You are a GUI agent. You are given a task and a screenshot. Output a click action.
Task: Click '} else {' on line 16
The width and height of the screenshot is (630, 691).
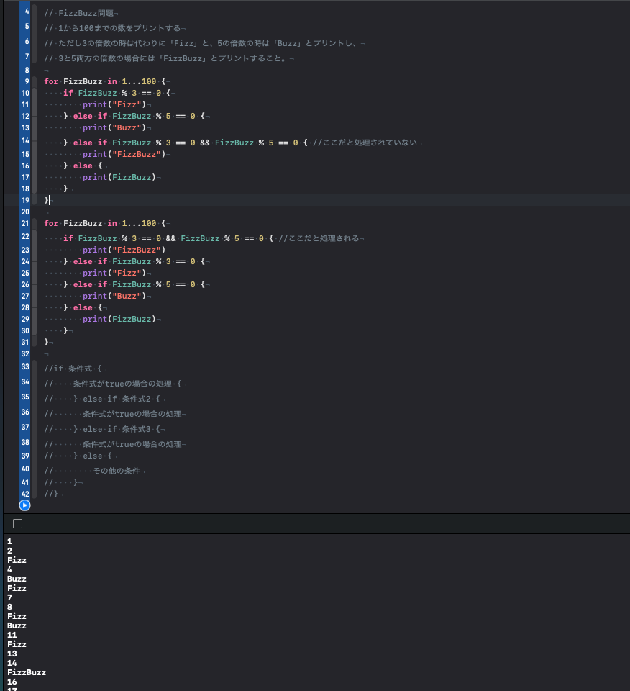click(x=83, y=166)
